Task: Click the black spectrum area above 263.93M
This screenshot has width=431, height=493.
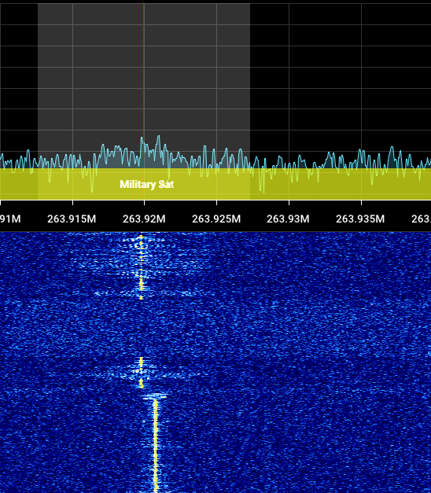Action: [289, 79]
